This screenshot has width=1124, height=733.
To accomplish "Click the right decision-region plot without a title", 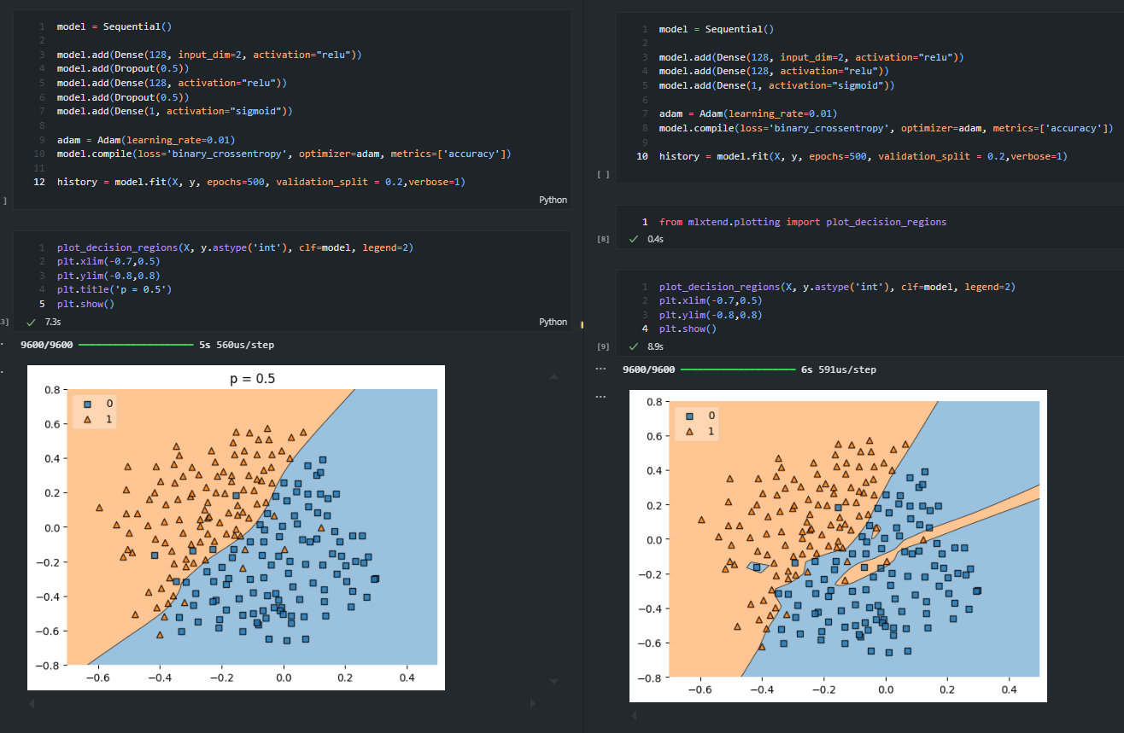I will 838,546.
